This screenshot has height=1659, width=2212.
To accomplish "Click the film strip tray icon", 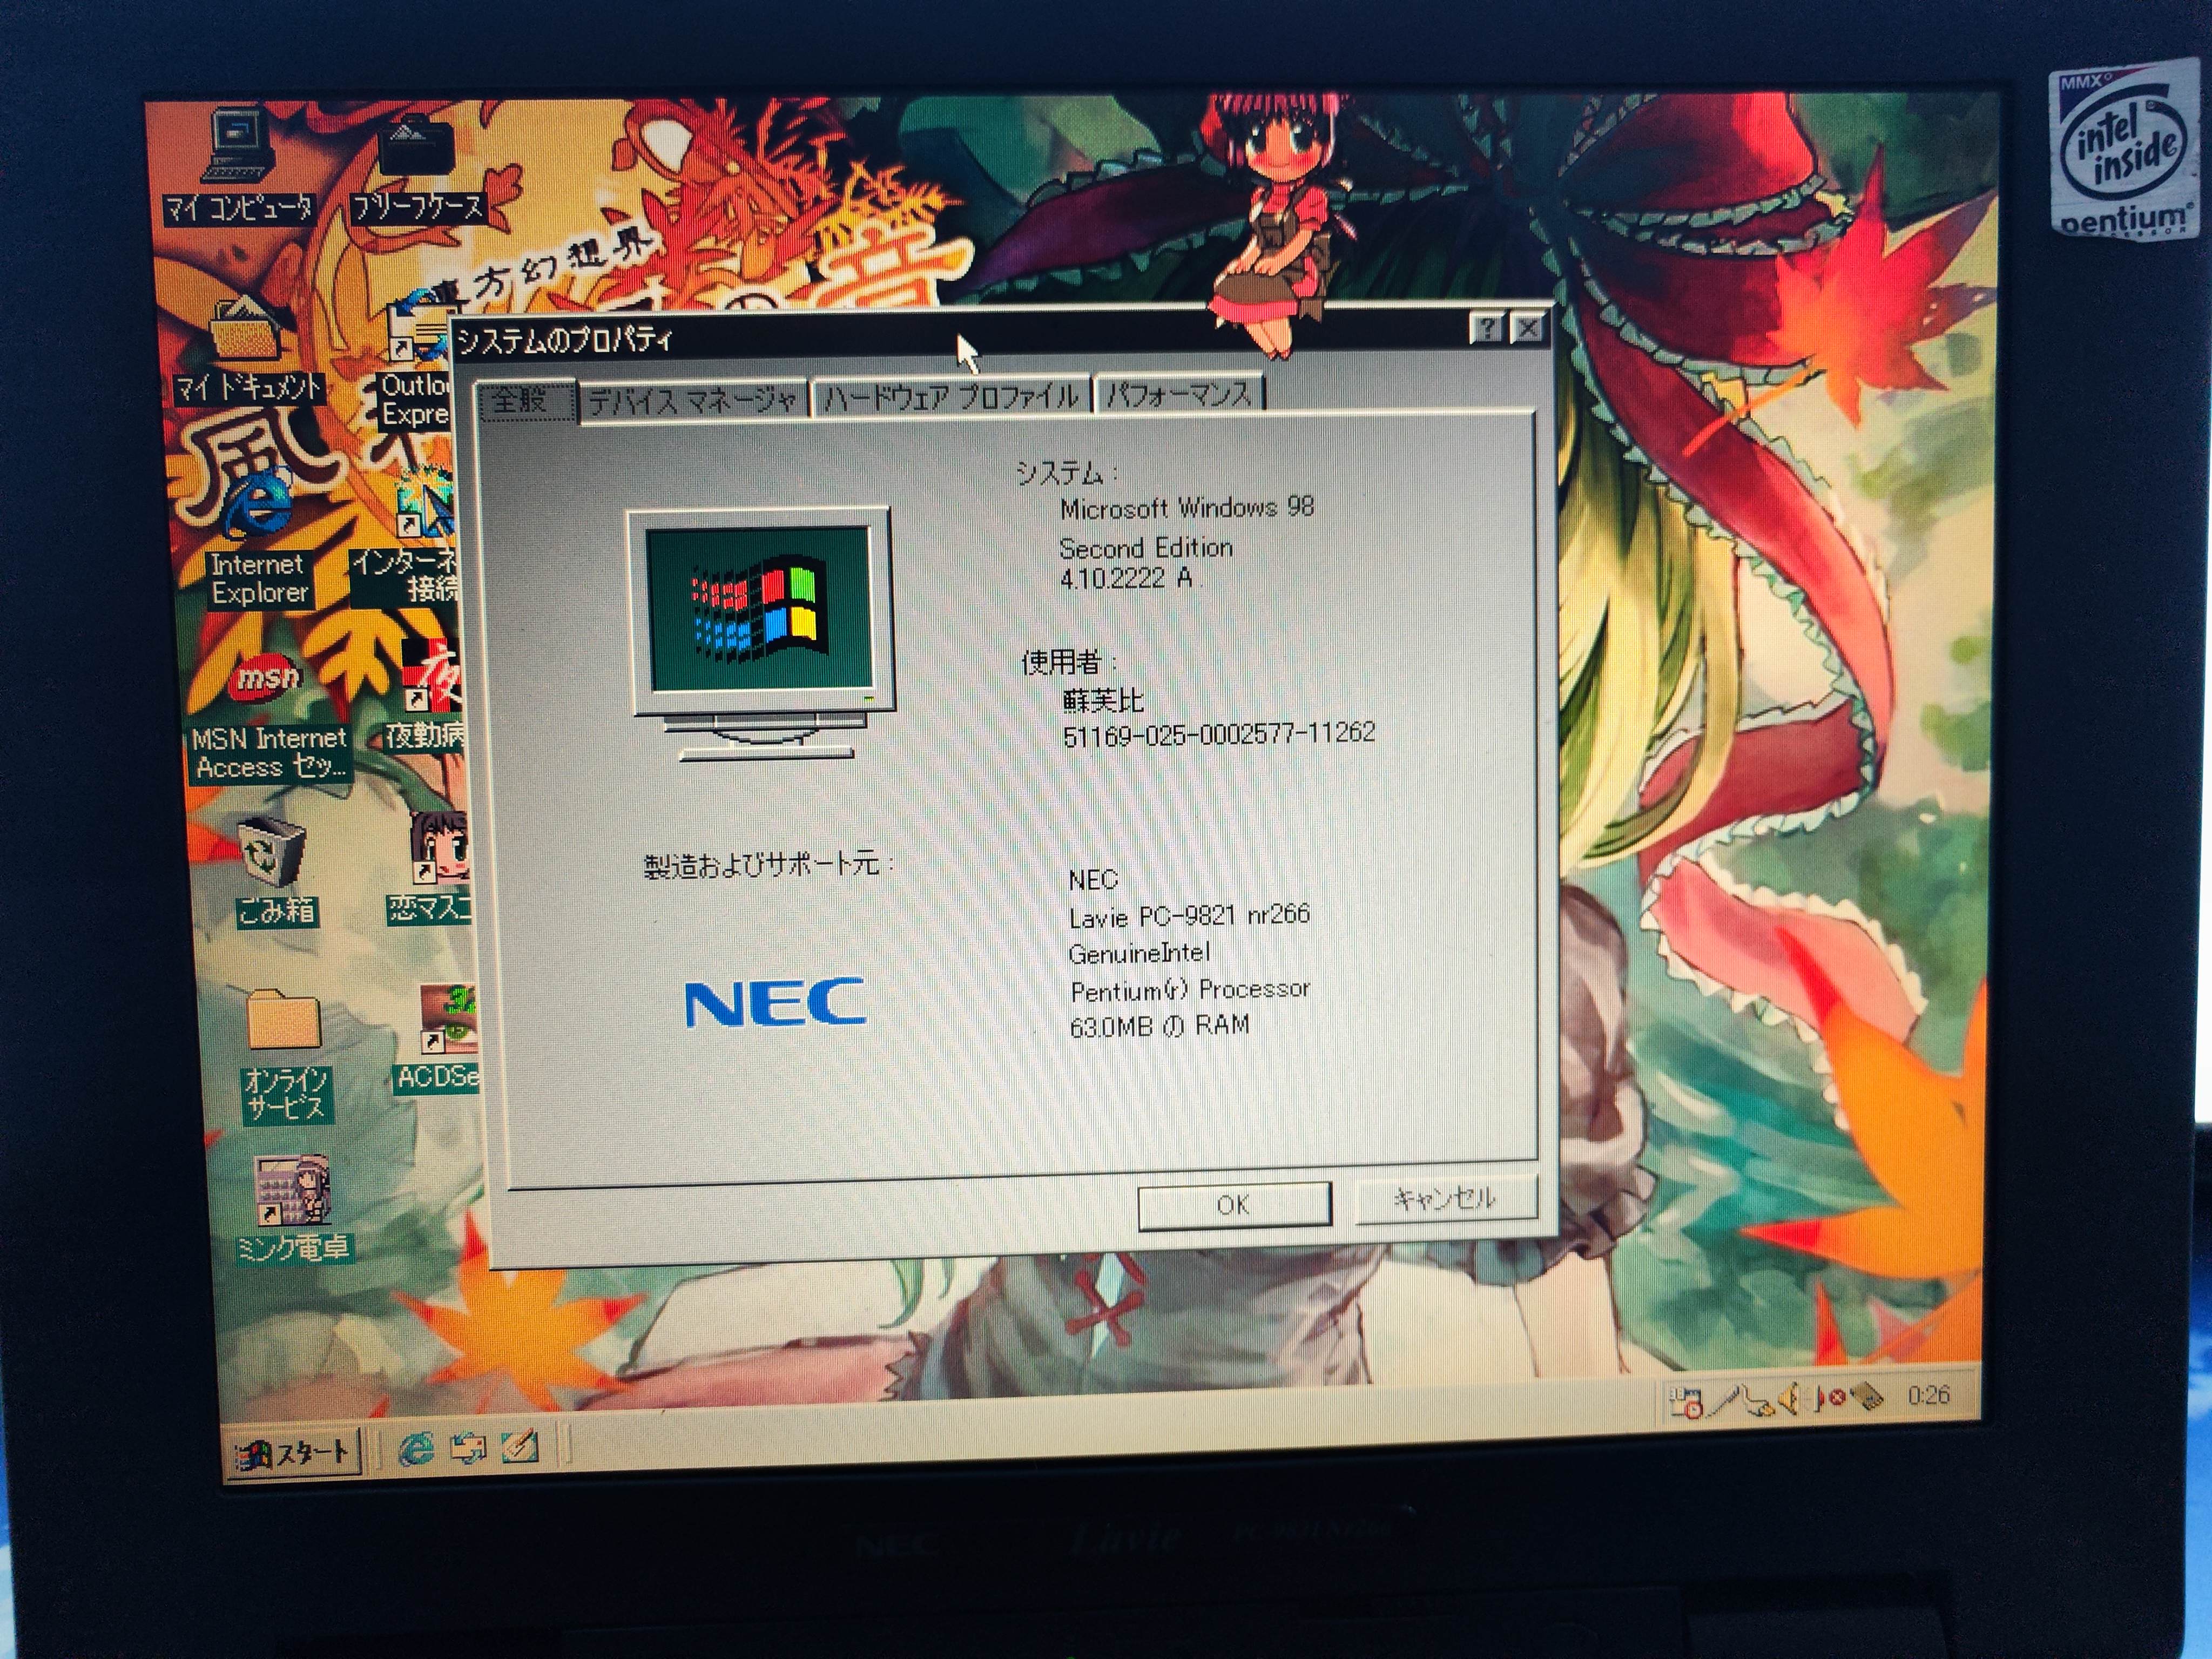I will pos(1866,1396).
